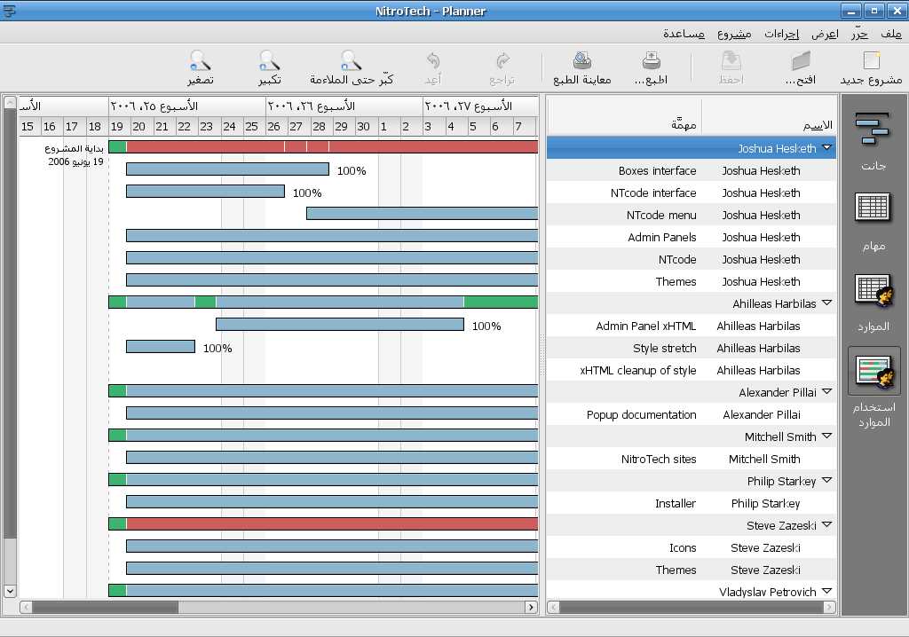Open the File (ملف) menu
This screenshot has width=909, height=637.
(891, 34)
